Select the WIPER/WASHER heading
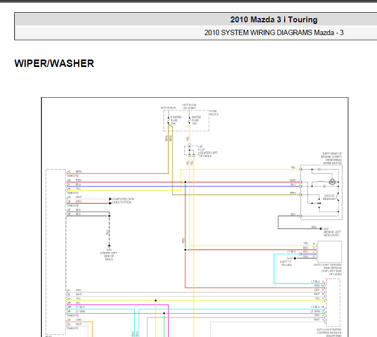The image size is (377, 337). pos(54,64)
